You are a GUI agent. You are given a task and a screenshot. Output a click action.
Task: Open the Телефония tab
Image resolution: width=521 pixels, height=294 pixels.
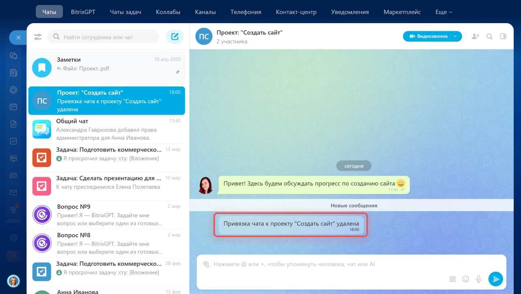point(246,12)
